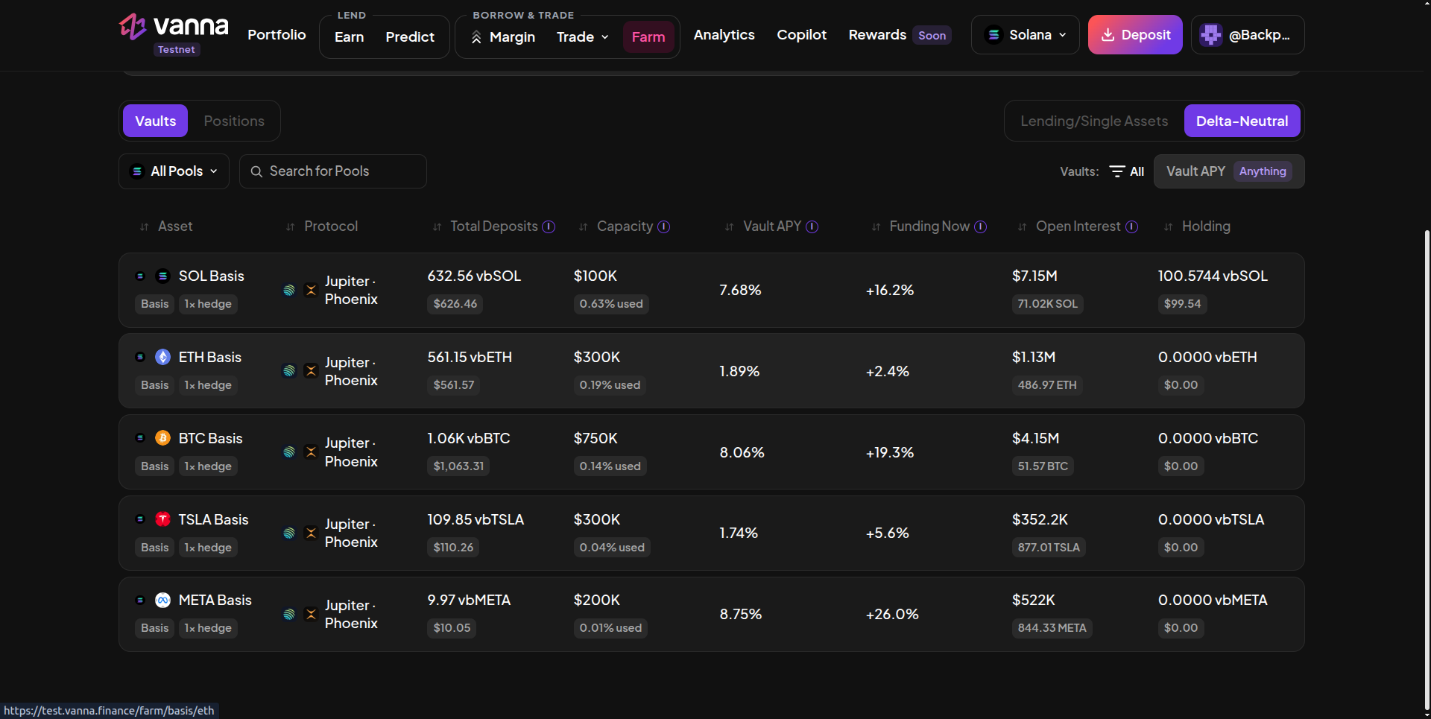Screen dimensions: 1431x719
Task: Click the info icon beside Funding Now
Action: pos(981,227)
